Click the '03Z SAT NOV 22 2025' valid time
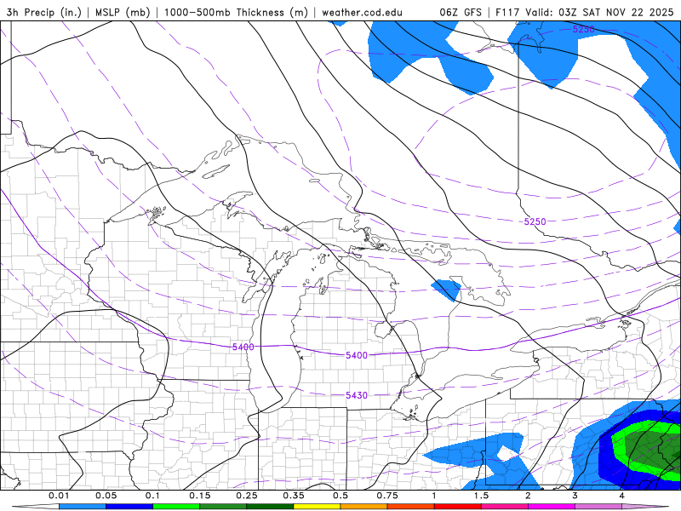The image size is (681, 511). [x=615, y=12]
